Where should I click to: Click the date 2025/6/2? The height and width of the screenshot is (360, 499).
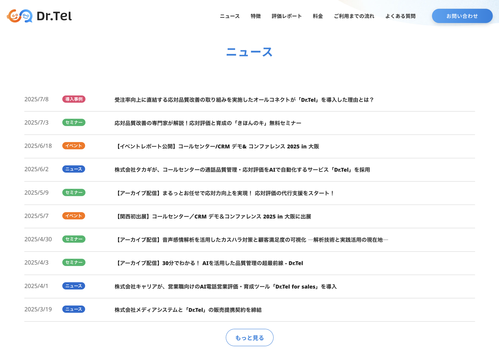pyautogui.click(x=36, y=169)
